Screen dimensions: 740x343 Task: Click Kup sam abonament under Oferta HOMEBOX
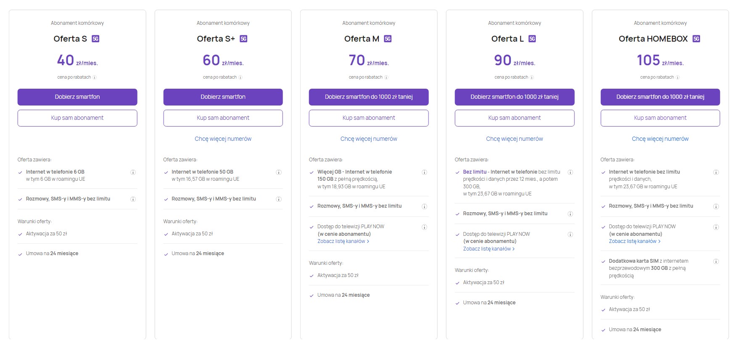coord(660,118)
